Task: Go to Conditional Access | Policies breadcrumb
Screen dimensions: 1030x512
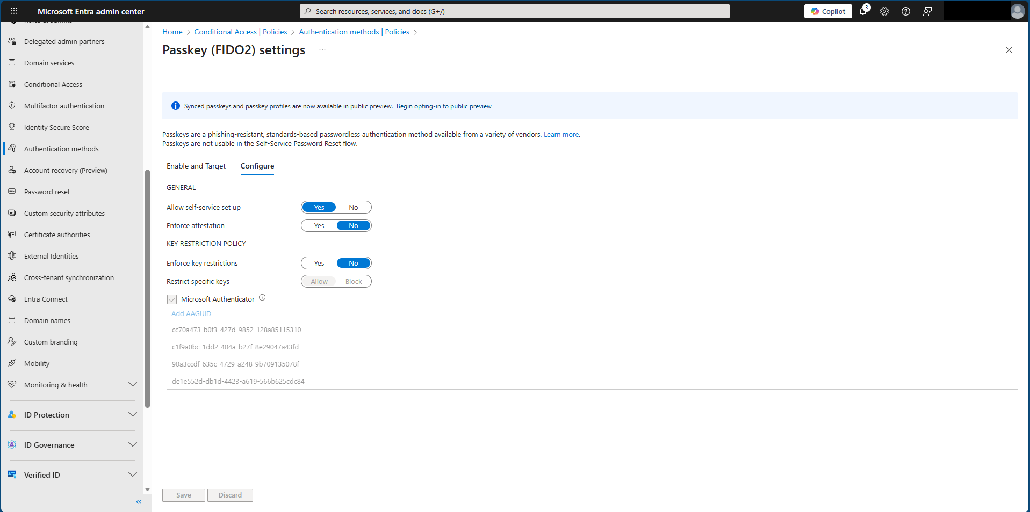Action: pos(241,32)
